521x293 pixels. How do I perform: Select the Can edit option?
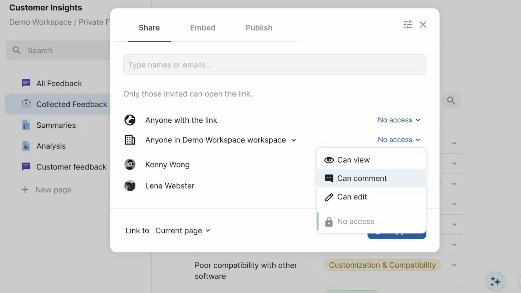352,197
